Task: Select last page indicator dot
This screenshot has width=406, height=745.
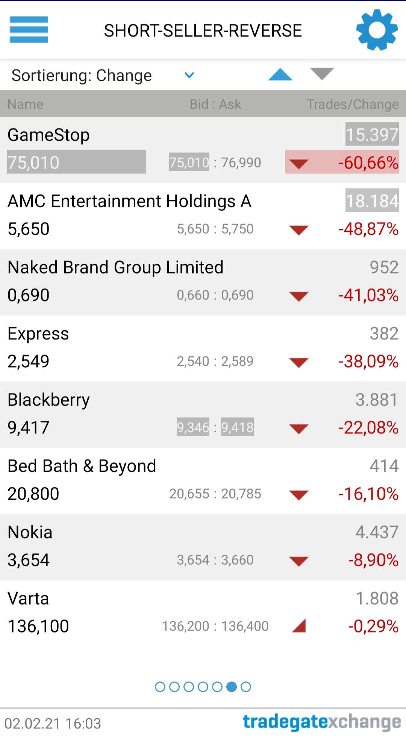Action: pos(246,687)
